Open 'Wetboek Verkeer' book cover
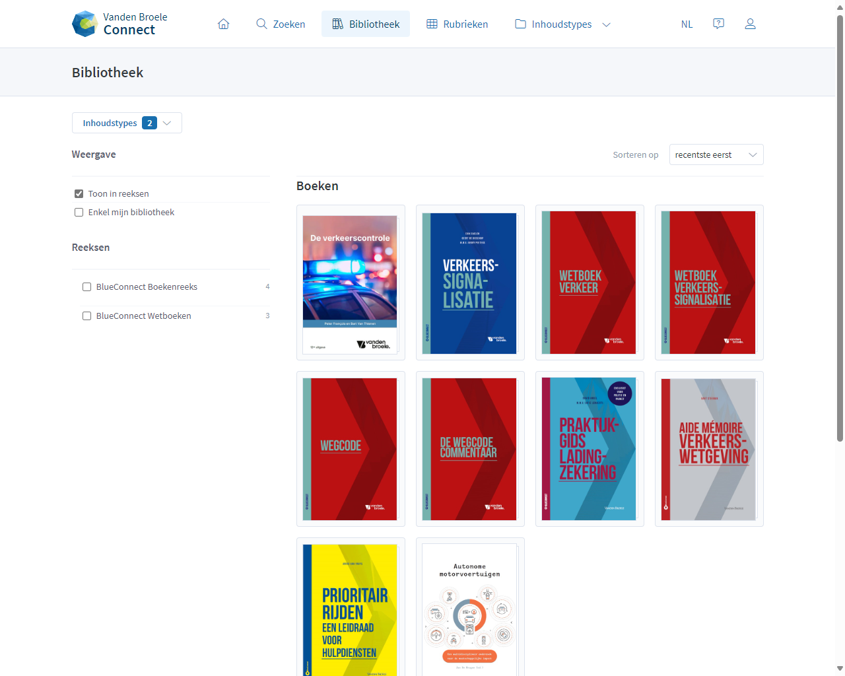Image resolution: width=845 pixels, height=676 pixels. (x=589, y=283)
